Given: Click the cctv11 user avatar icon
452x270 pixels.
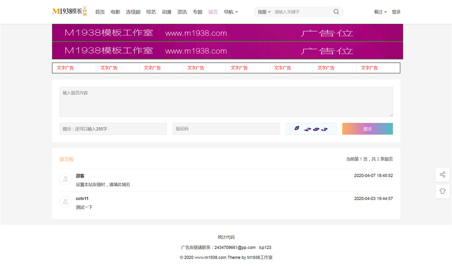Looking at the screenshot, I should (x=65, y=202).
